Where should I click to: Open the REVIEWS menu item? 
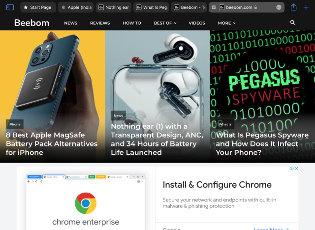tap(100, 23)
